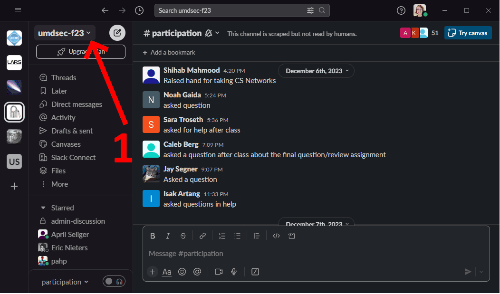Apply inline code formatting
The image size is (500, 294).
276,236
